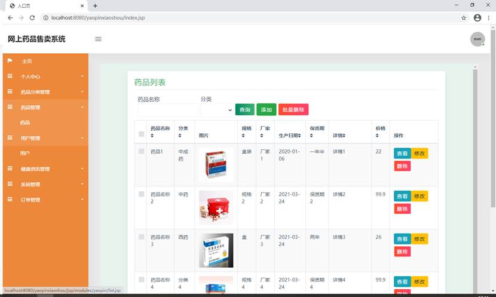The width and height of the screenshot is (496, 297).
Task: Click the grid icon beside 系统管理
Action: (x=10, y=184)
